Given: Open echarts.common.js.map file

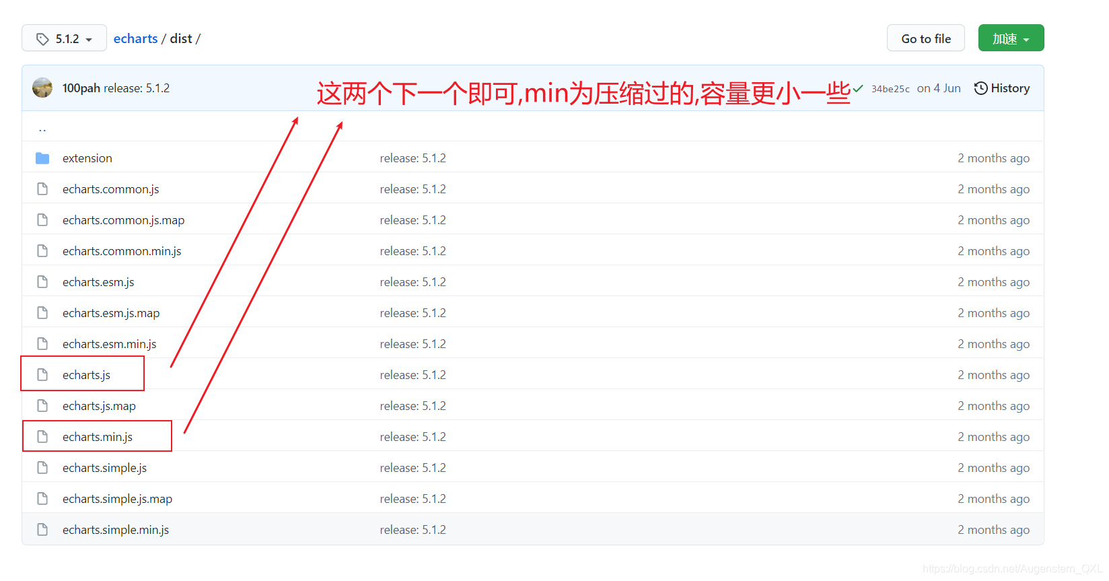Looking at the screenshot, I should tap(123, 220).
